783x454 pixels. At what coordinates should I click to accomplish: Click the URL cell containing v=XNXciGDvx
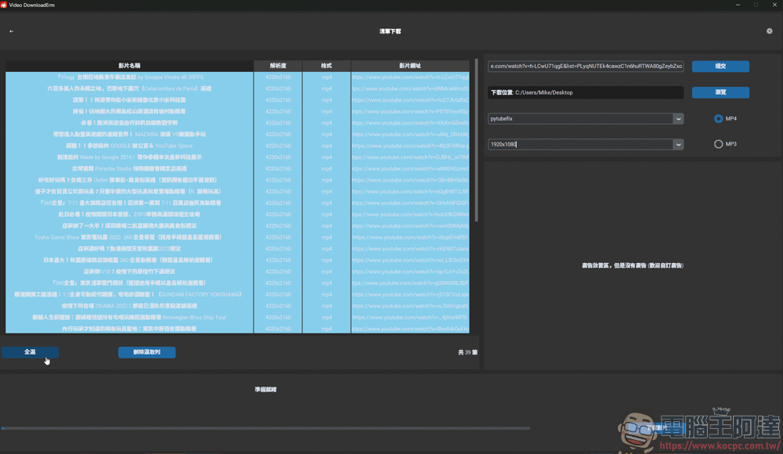pyautogui.click(x=410, y=123)
